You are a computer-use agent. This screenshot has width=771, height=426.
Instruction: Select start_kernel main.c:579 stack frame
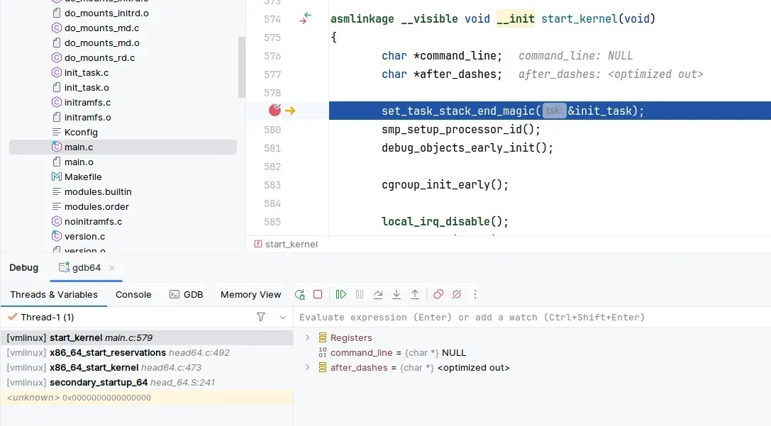tap(147, 337)
